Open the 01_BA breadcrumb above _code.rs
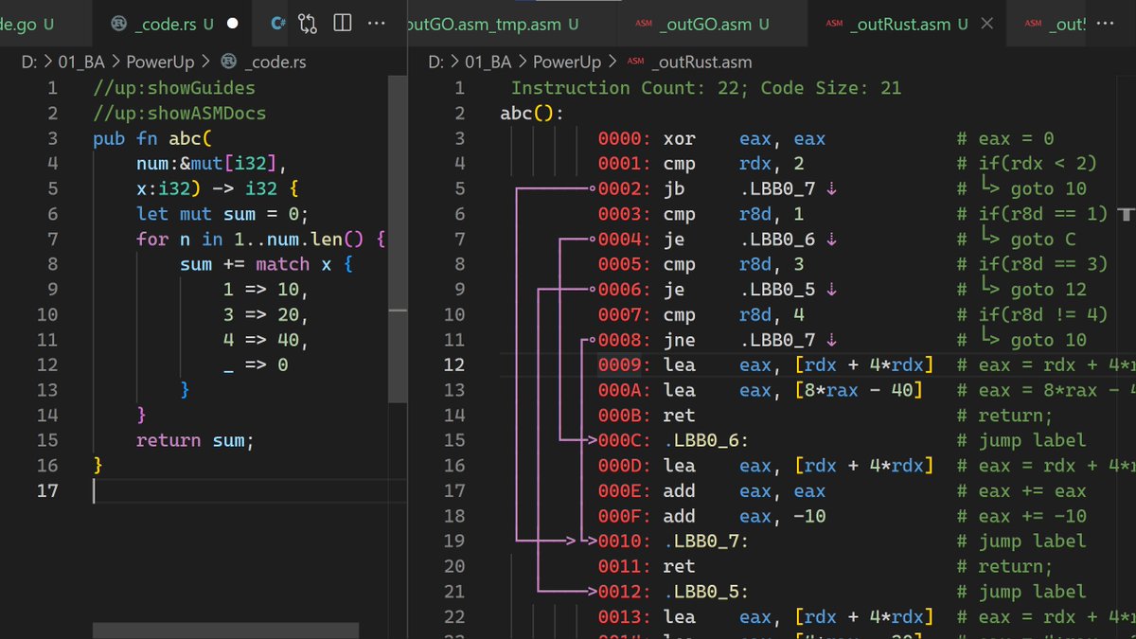 [82, 62]
